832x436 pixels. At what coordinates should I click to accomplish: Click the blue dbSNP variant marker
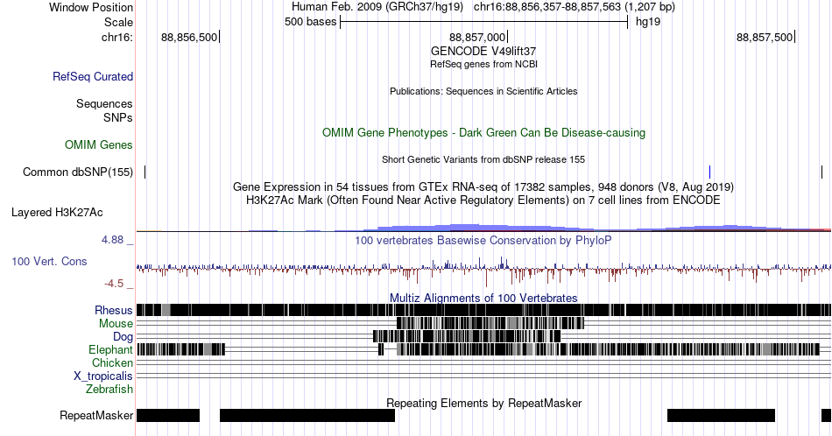click(x=710, y=172)
